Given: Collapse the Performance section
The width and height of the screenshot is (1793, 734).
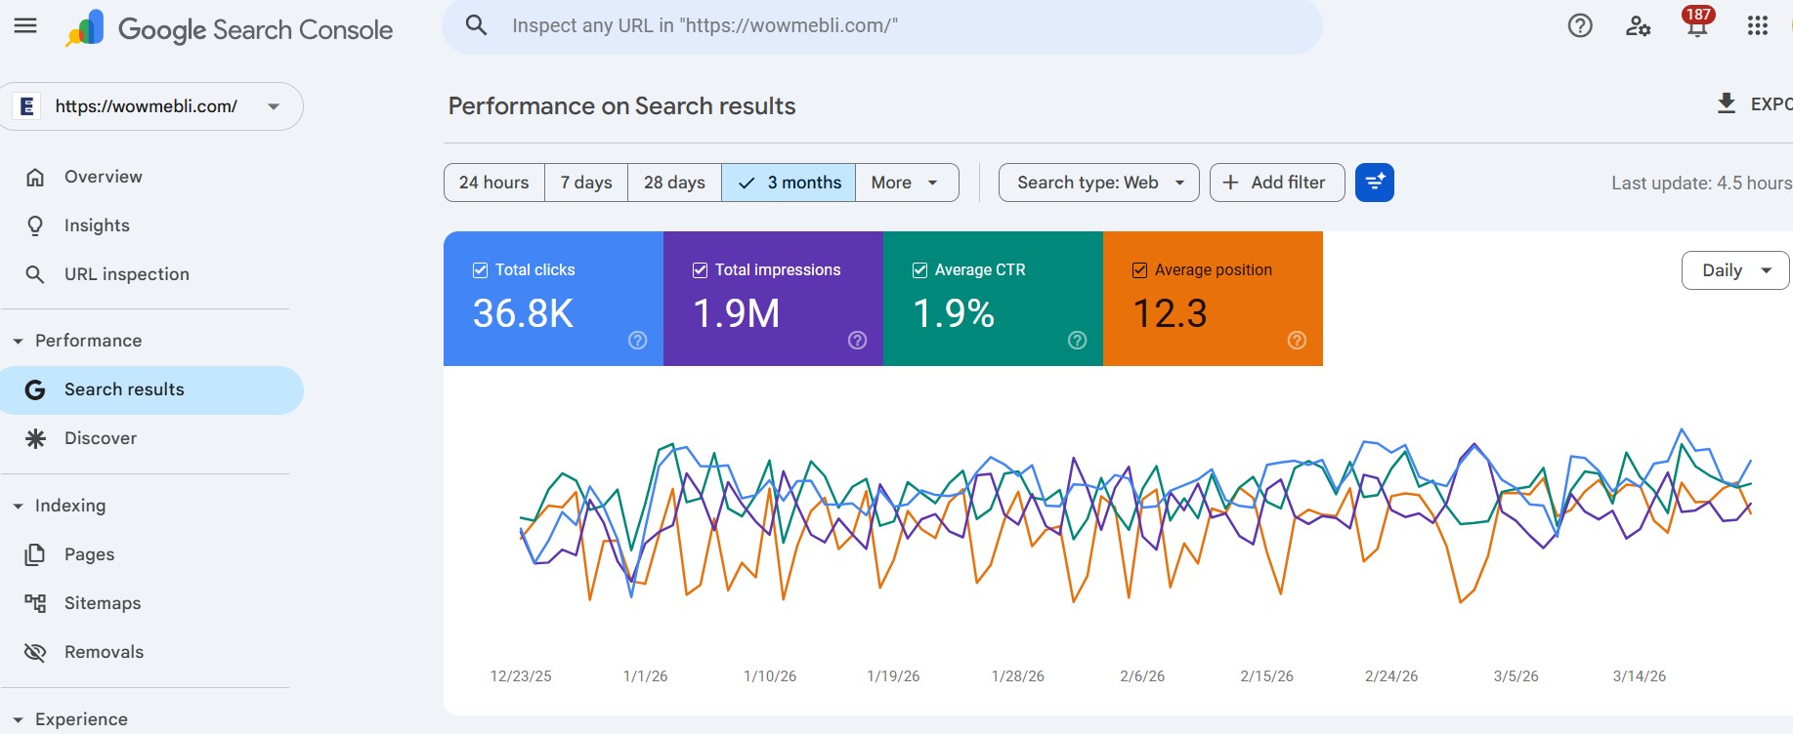Looking at the screenshot, I should (18, 342).
